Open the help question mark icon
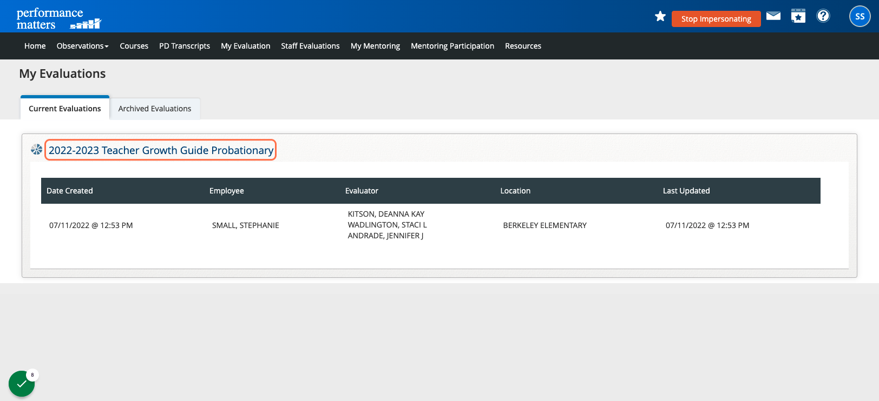The width and height of the screenshot is (879, 401). (x=823, y=16)
